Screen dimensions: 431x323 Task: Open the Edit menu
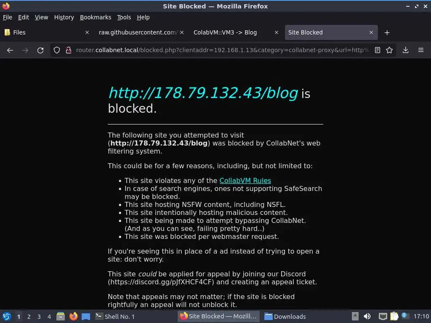[24, 17]
